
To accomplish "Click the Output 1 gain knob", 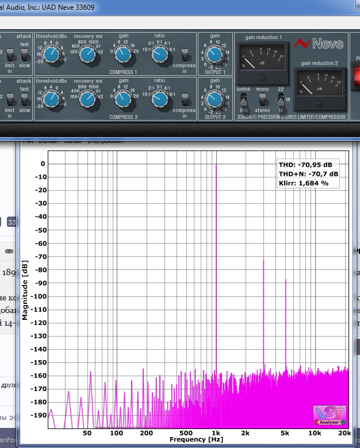I will (x=215, y=55).
